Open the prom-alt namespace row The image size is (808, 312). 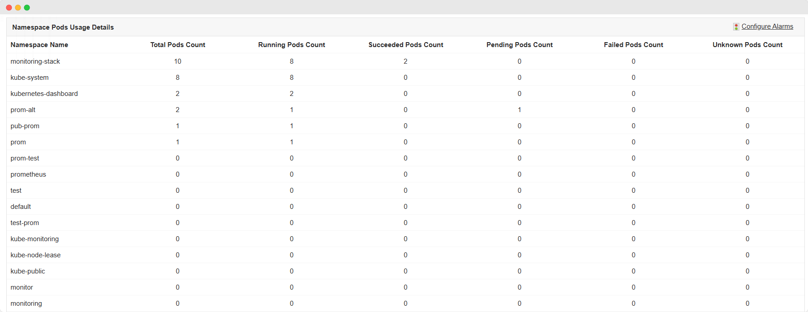tap(23, 109)
